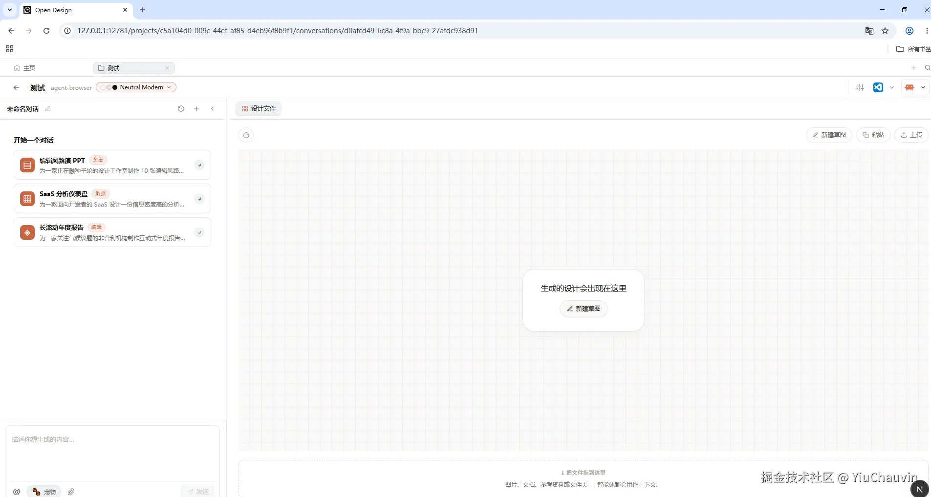Collapse the chat panel with chevron

pyautogui.click(x=212, y=109)
